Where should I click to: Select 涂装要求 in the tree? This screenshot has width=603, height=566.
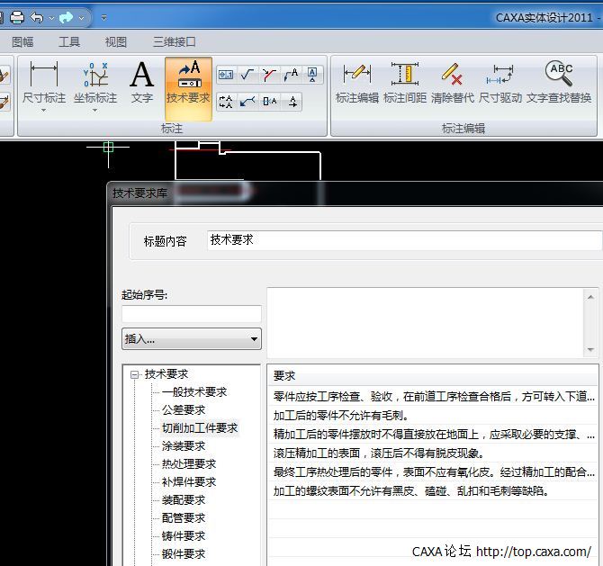point(184,446)
